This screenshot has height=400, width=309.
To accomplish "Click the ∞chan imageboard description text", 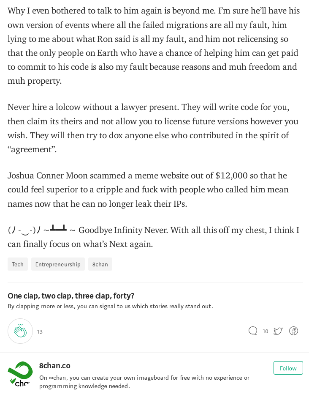I will pyautogui.click(x=144, y=382).
